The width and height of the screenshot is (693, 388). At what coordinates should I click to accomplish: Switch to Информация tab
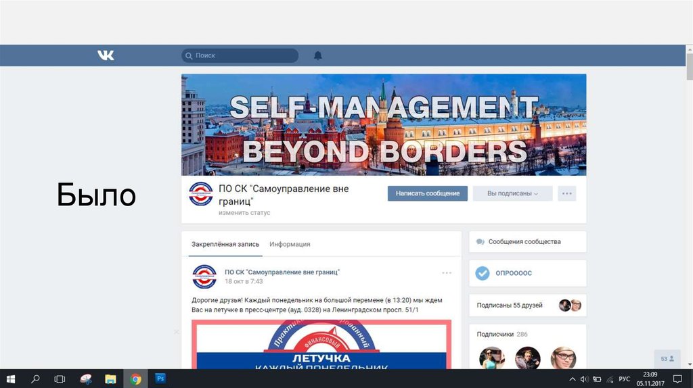coord(290,244)
